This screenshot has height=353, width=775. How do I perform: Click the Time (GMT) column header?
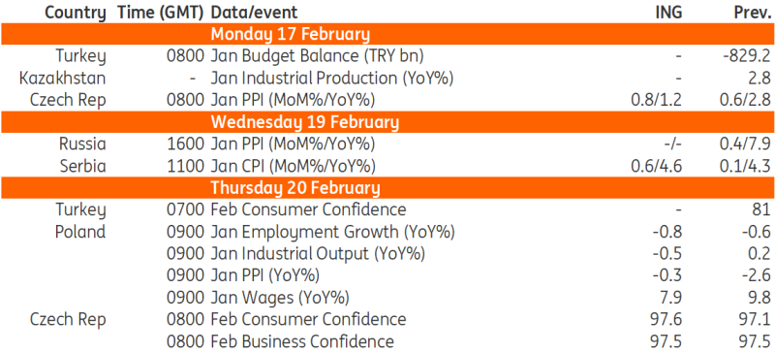(x=161, y=13)
